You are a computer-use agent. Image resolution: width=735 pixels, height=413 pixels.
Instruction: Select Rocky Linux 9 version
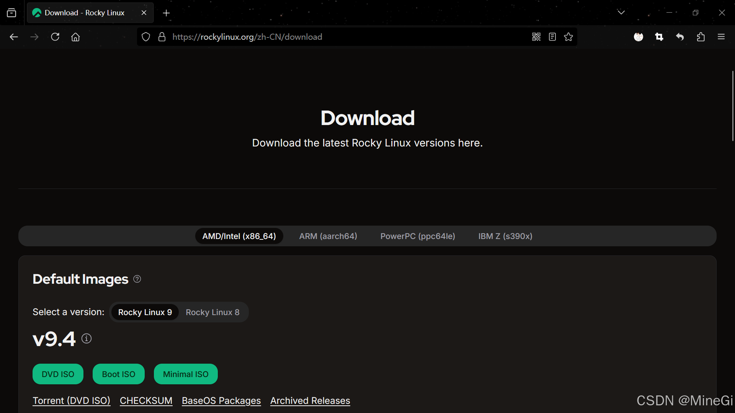pyautogui.click(x=145, y=312)
